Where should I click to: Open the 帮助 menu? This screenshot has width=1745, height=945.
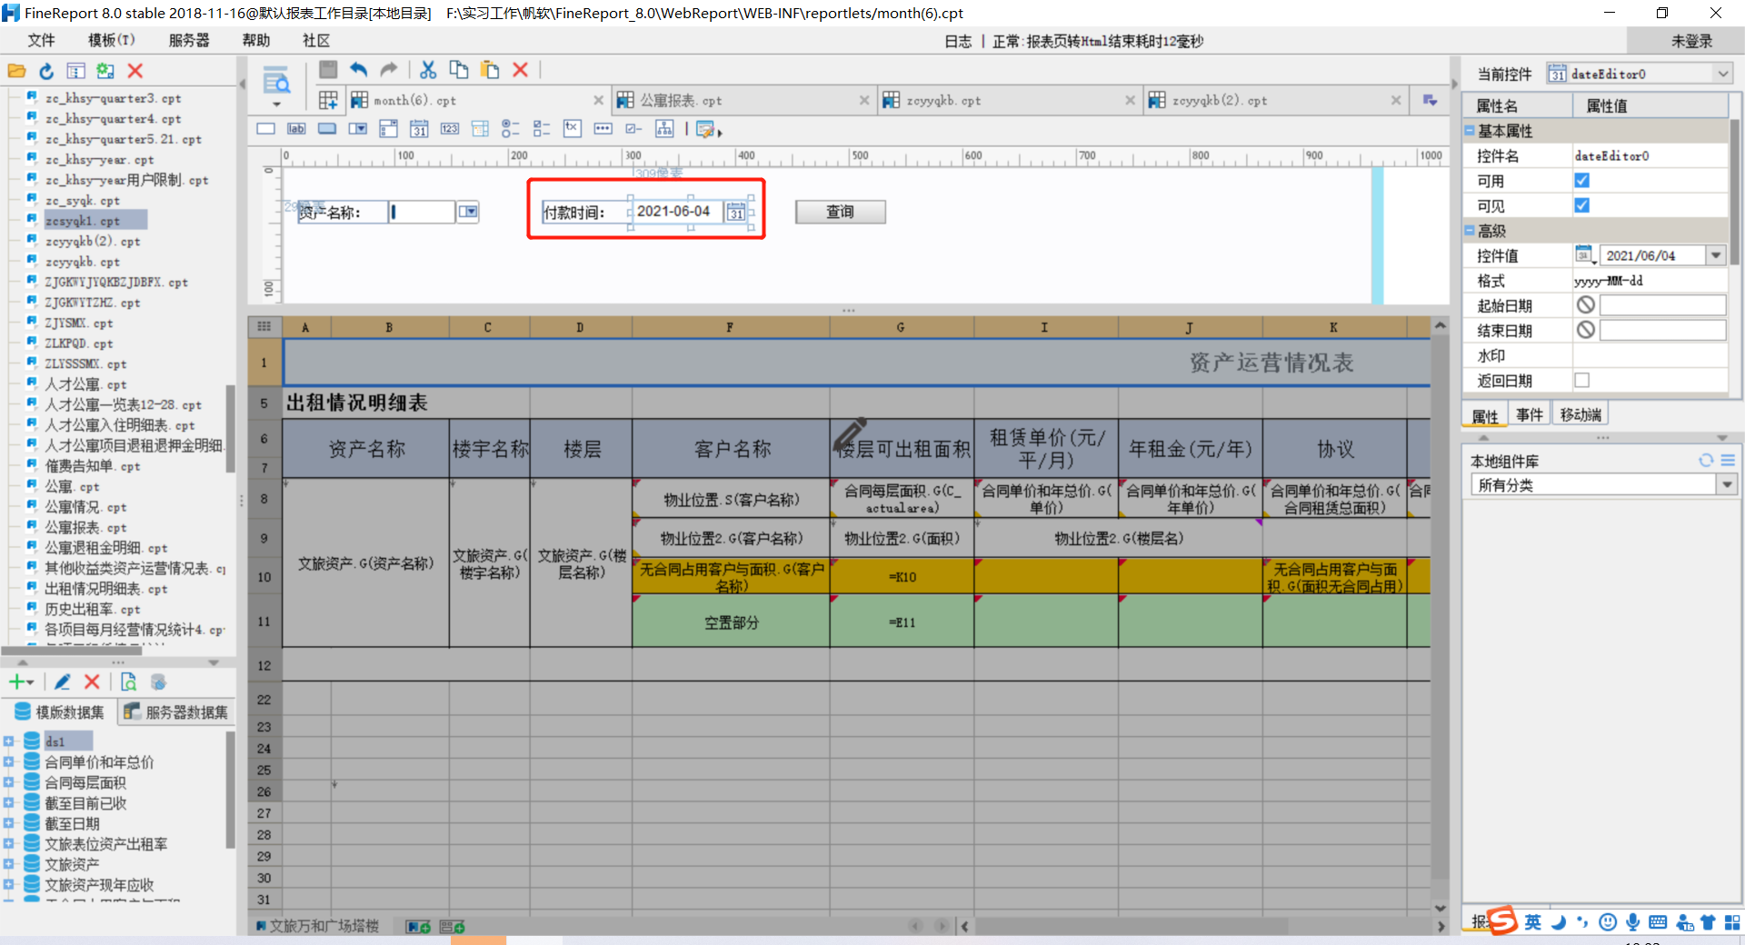pos(256,41)
